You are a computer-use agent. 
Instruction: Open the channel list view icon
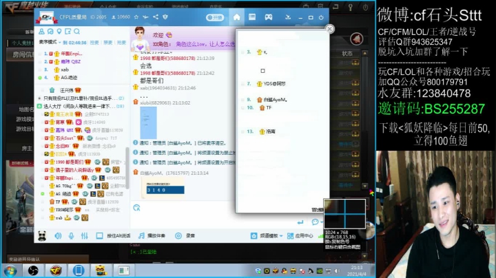pyautogui.click(x=252, y=17)
